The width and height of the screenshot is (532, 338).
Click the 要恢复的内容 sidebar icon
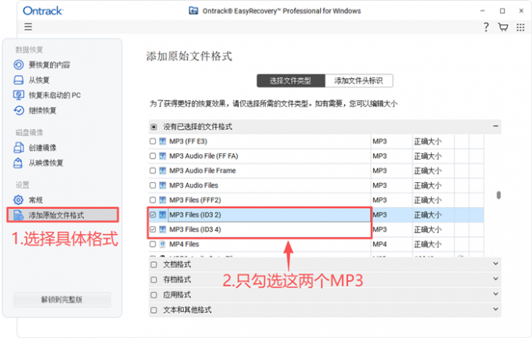(x=18, y=64)
